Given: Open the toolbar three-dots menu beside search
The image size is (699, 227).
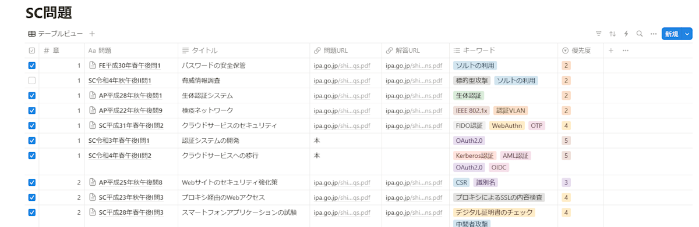Looking at the screenshot, I should (654, 34).
